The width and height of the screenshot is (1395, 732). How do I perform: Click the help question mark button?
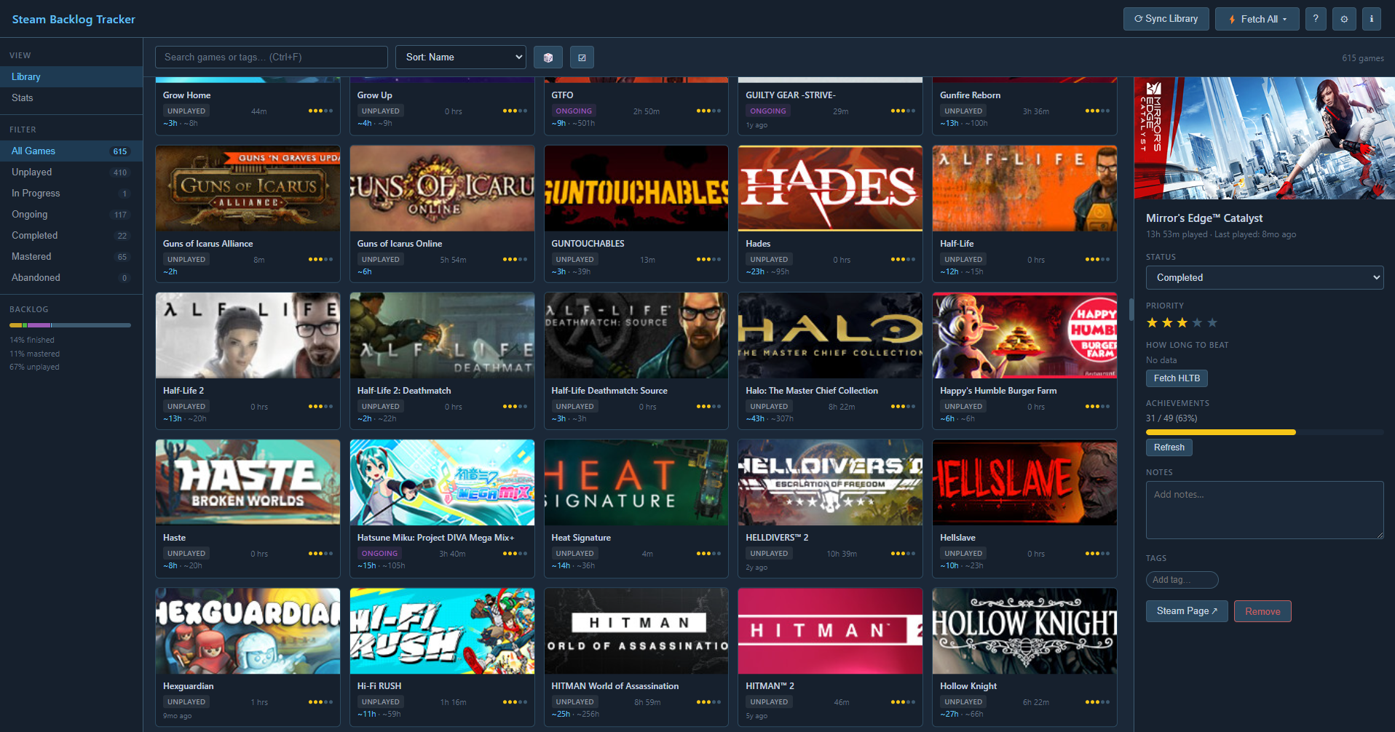1316,19
